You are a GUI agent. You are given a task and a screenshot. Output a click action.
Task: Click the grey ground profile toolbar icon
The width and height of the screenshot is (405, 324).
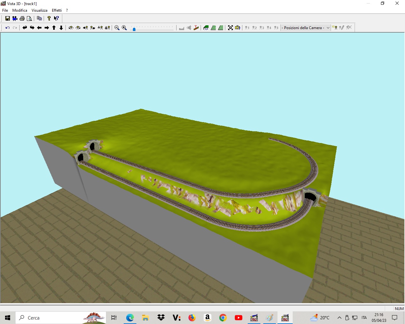coord(182,28)
